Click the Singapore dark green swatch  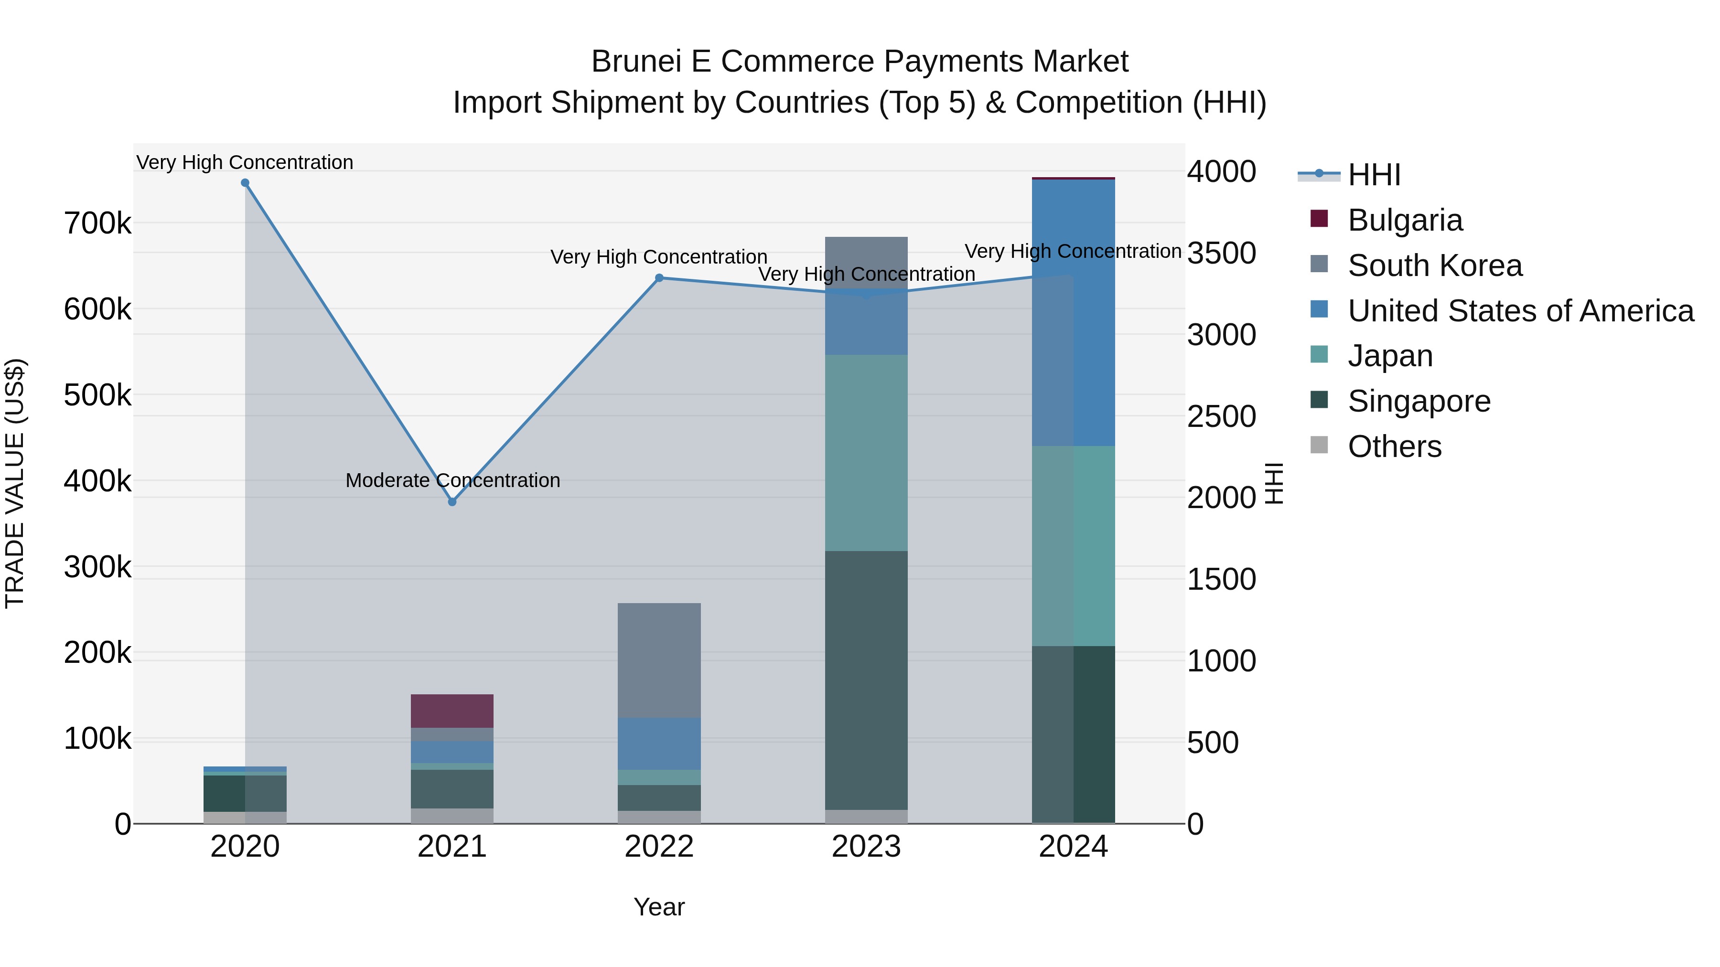click(x=1319, y=400)
